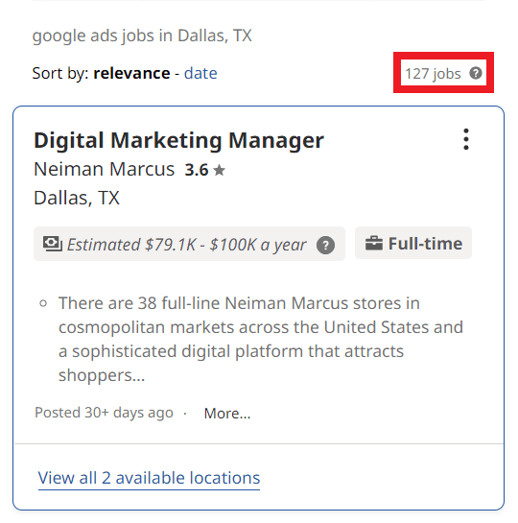This screenshot has width=518, height=523.
Task: Open the three-dot job options menu
Action: (x=466, y=139)
